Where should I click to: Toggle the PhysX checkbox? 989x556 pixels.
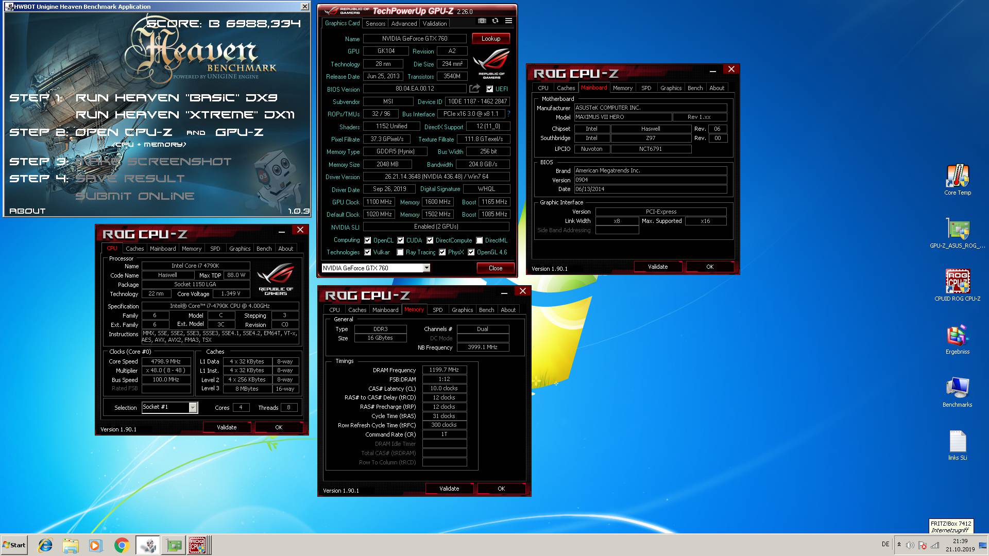(442, 252)
